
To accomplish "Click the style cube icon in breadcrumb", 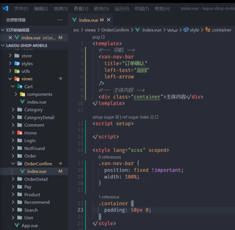I will 186,30.
